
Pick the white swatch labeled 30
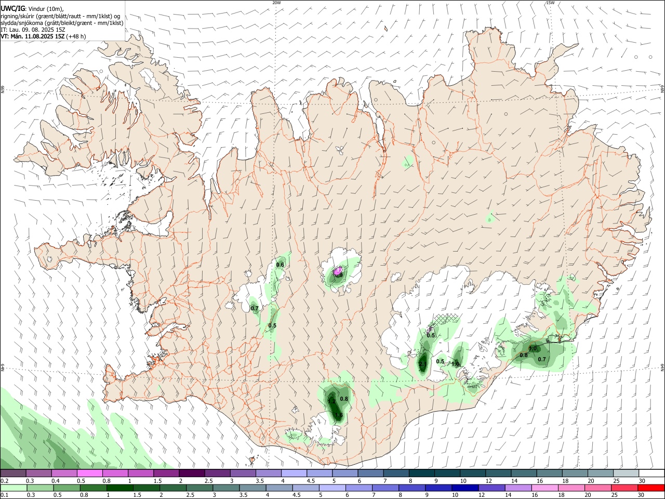pyautogui.click(x=651, y=474)
